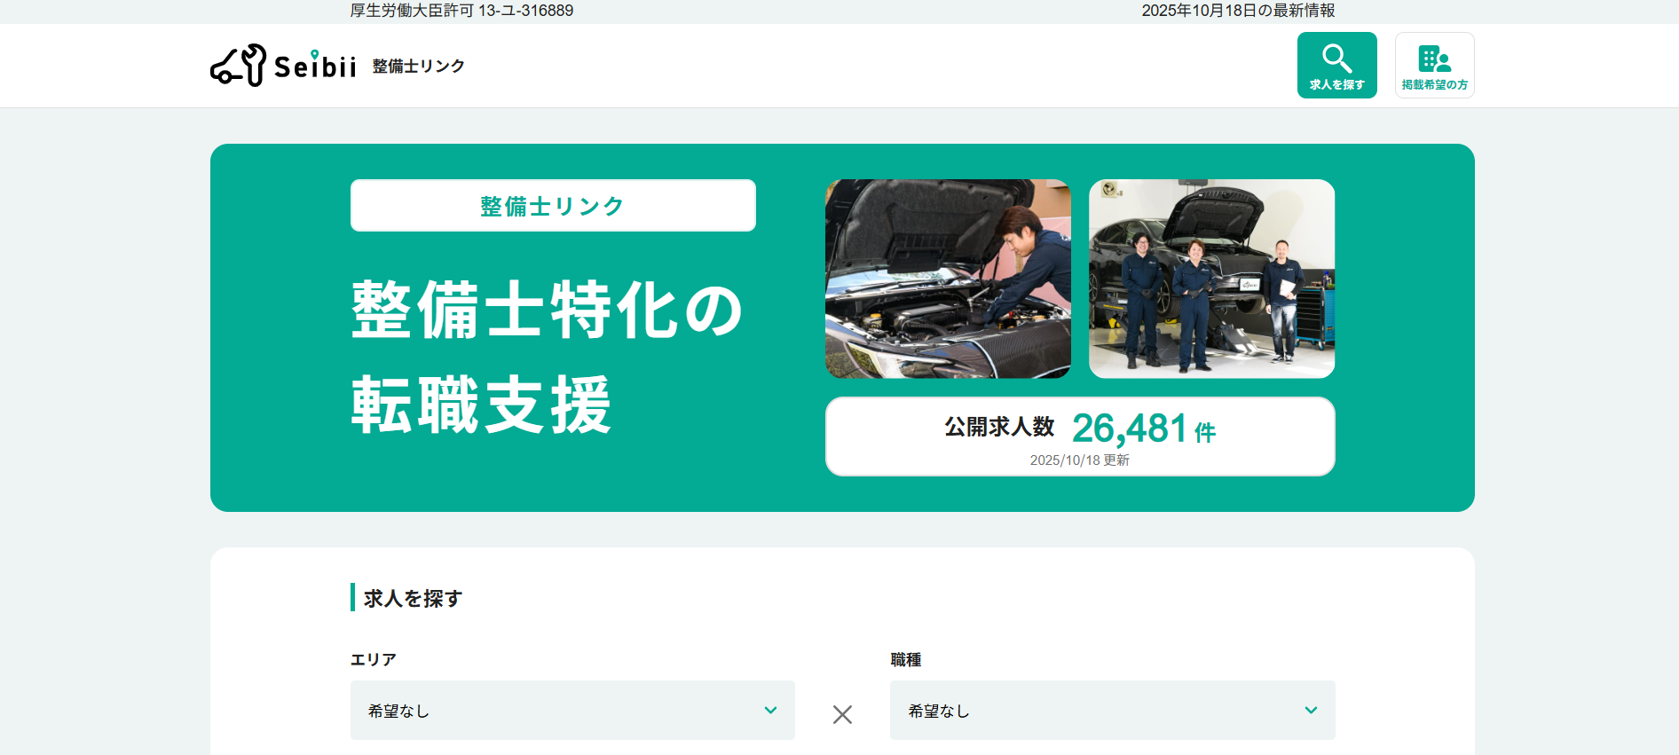Image resolution: width=1679 pixels, height=755 pixels.
Task: Click the magnifying glass search icon
Action: tap(1336, 59)
